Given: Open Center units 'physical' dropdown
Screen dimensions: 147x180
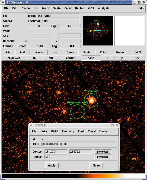Looking at the screenshot, I should [103, 152].
